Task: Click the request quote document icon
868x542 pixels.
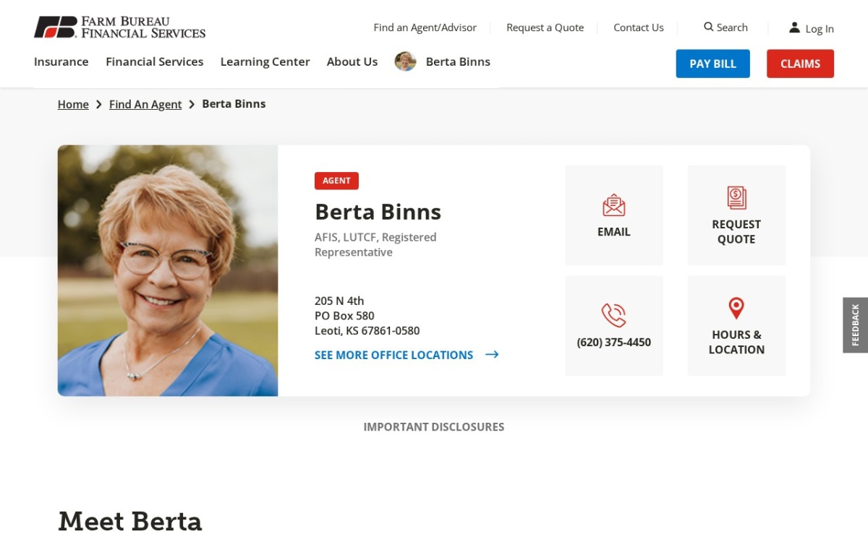Action: [736, 197]
